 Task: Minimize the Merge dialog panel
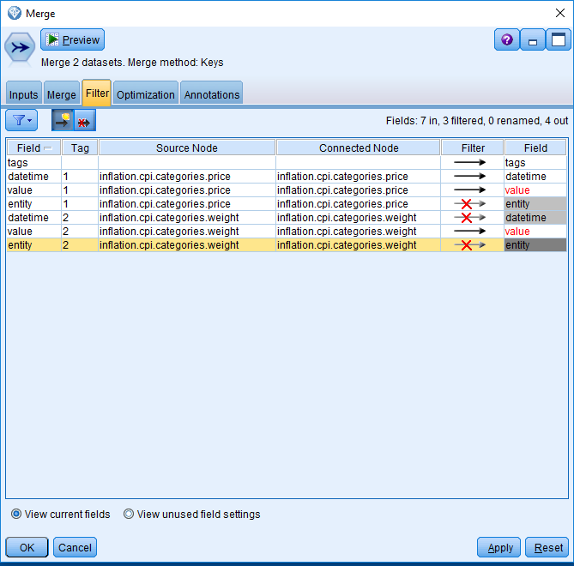533,39
